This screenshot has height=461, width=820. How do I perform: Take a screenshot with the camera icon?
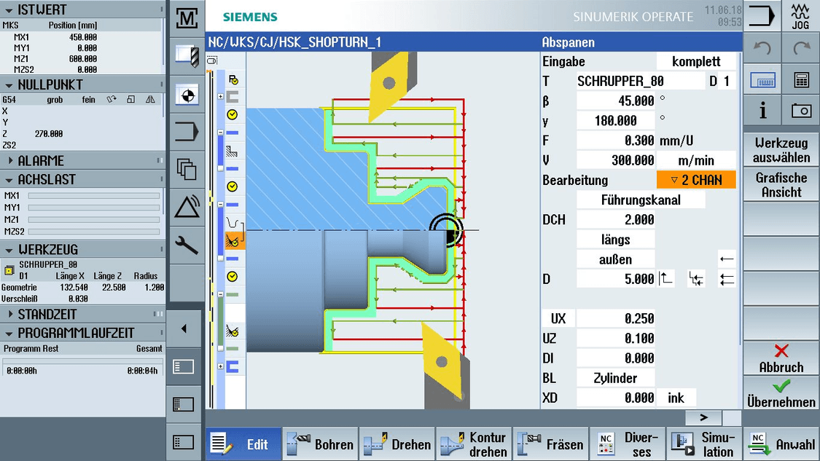click(801, 111)
